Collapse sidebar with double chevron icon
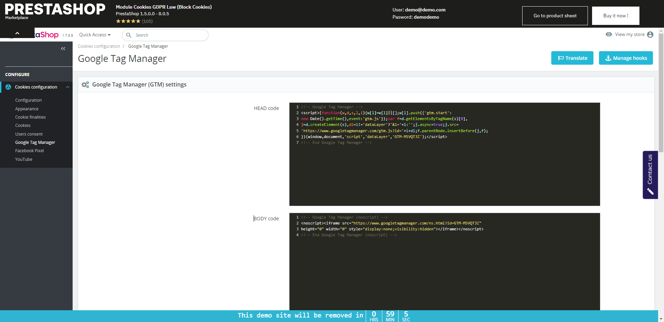 (x=63, y=49)
